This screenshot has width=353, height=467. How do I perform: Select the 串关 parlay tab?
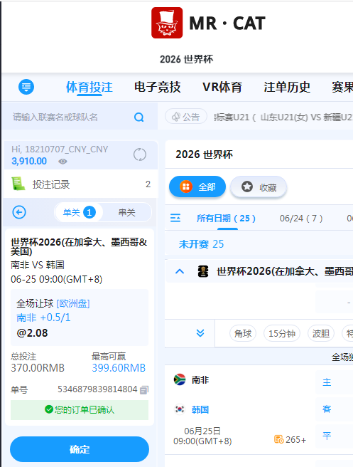[127, 212]
